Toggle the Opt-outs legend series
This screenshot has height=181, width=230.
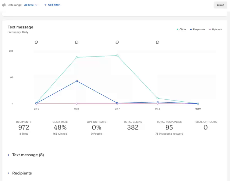[215, 29]
